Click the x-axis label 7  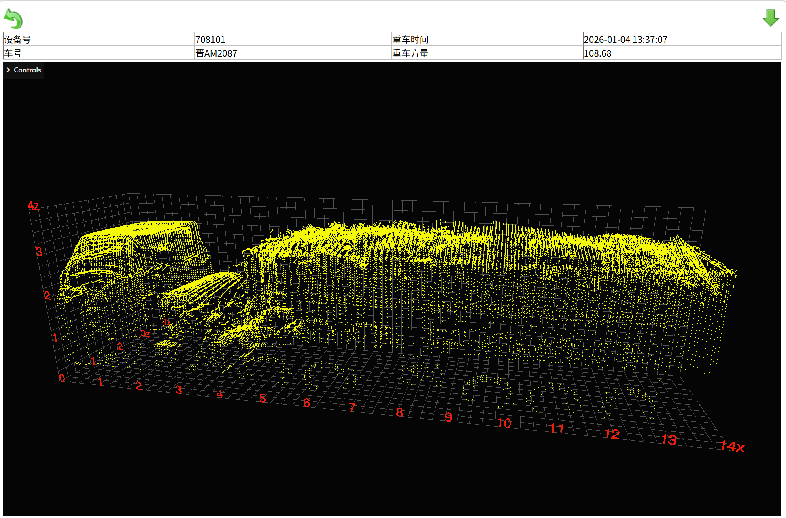click(352, 407)
